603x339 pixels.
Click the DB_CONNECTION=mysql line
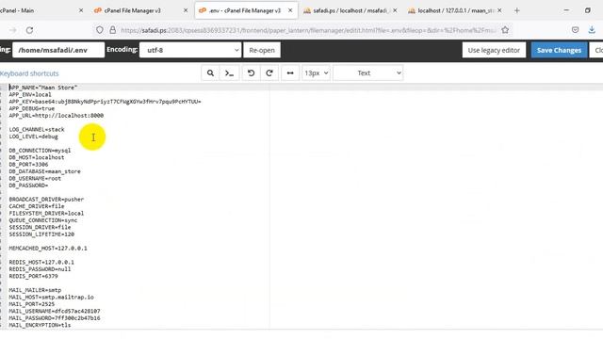[40, 151]
